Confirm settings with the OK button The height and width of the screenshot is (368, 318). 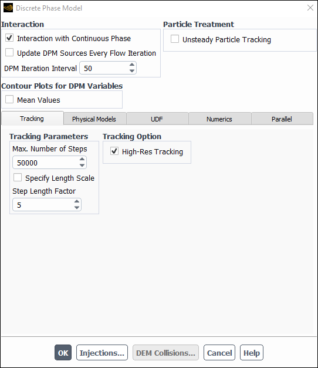63,353
